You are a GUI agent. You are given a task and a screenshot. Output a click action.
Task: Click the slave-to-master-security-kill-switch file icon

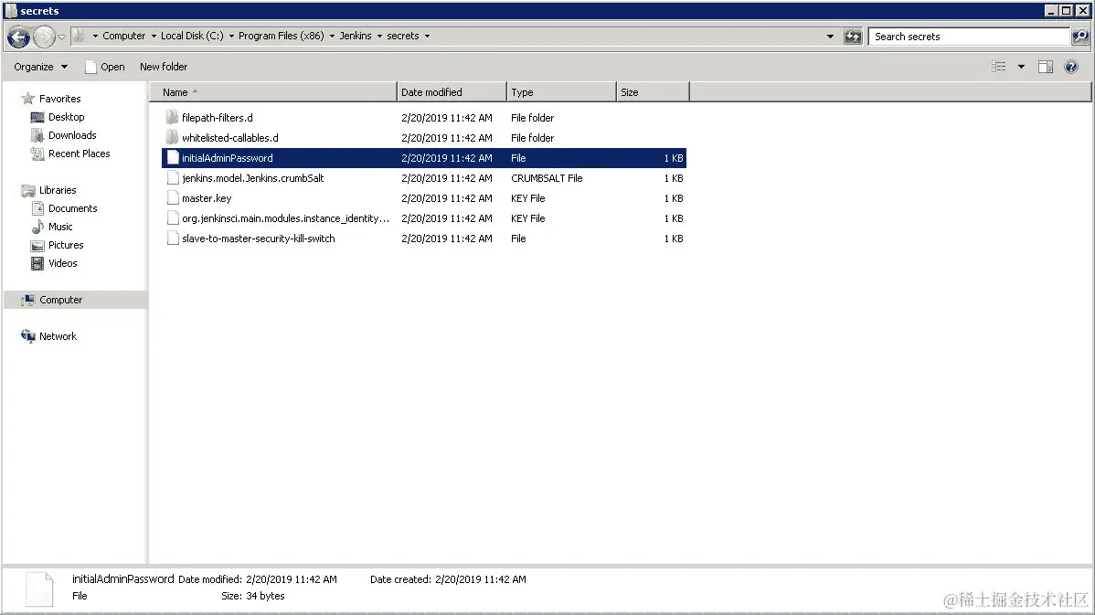(173, 238)
